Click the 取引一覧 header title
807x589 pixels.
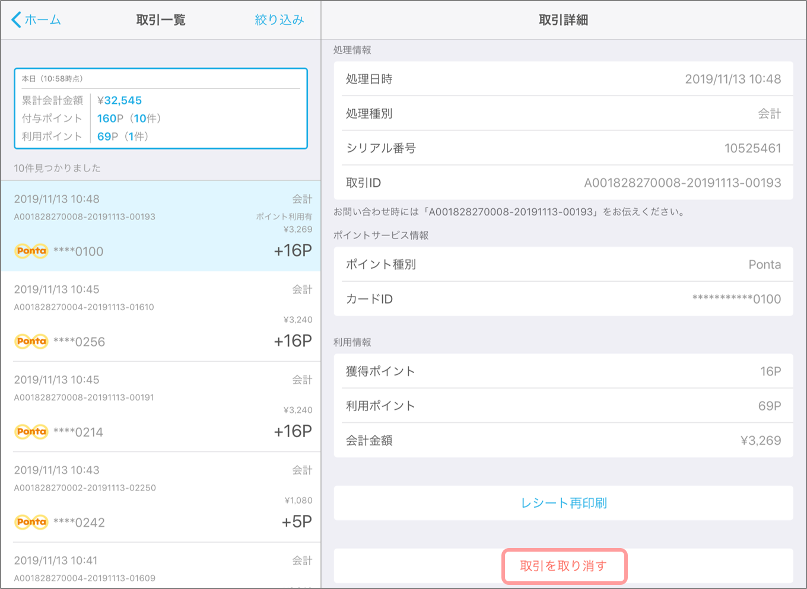[x=161, y=20]
